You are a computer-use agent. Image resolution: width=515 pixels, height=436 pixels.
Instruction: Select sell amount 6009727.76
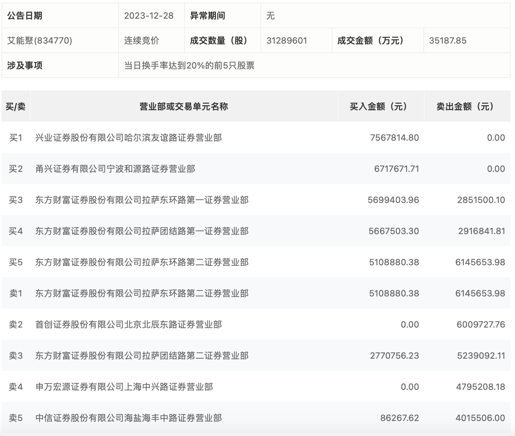pos(481,324)
